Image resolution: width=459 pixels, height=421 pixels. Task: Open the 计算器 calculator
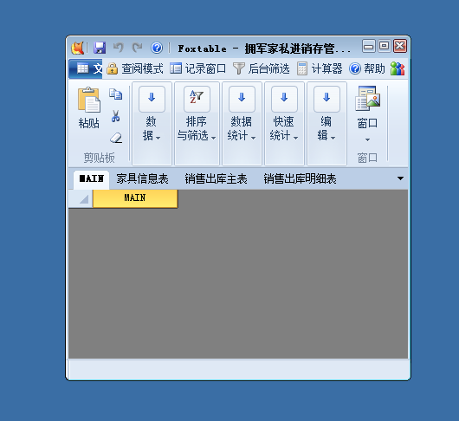point(320,68)
